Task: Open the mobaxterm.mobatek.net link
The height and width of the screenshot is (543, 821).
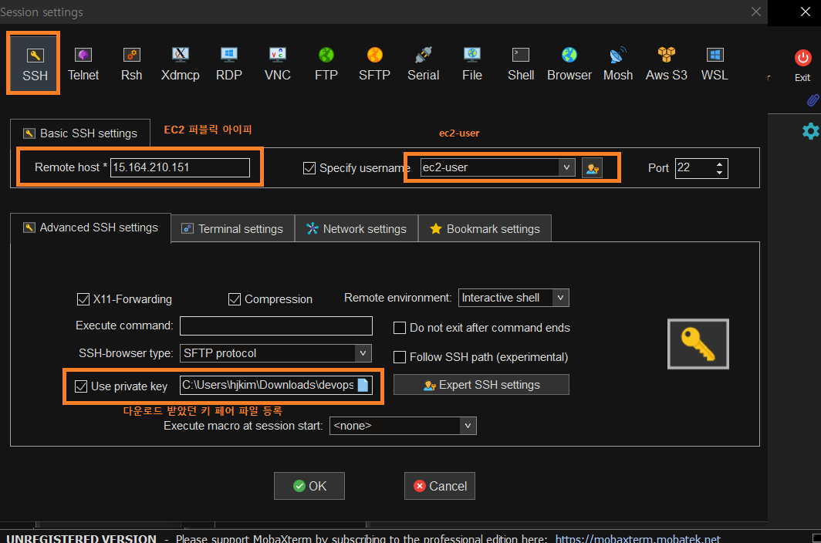Action: point(637,538)
